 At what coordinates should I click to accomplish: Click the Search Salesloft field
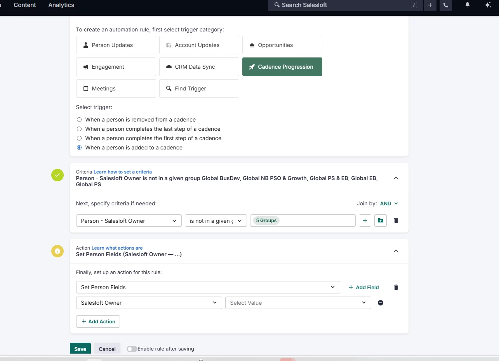(345, 5)
